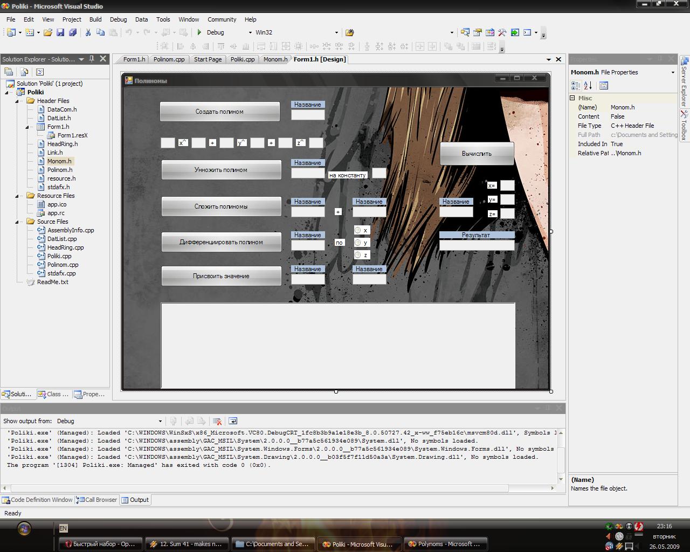Clear all output with the red X icon

(x=217, y=421)
